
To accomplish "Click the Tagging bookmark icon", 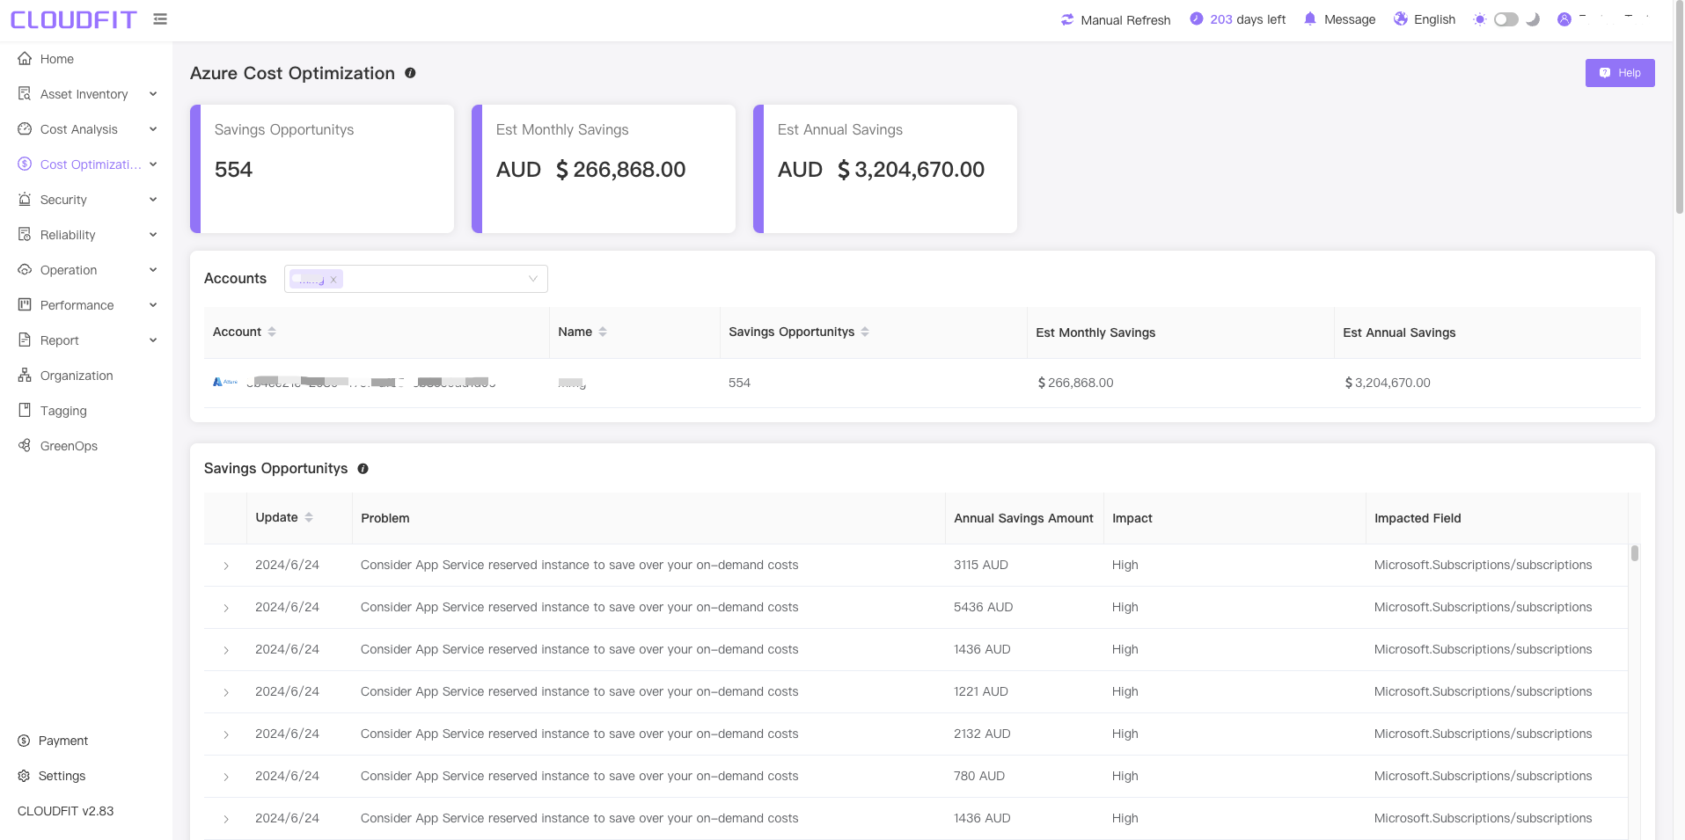I will click(x=25, y=411).
